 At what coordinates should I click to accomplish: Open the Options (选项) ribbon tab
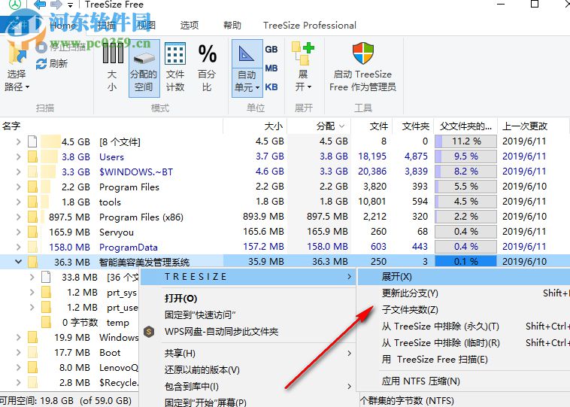[189, 25]
